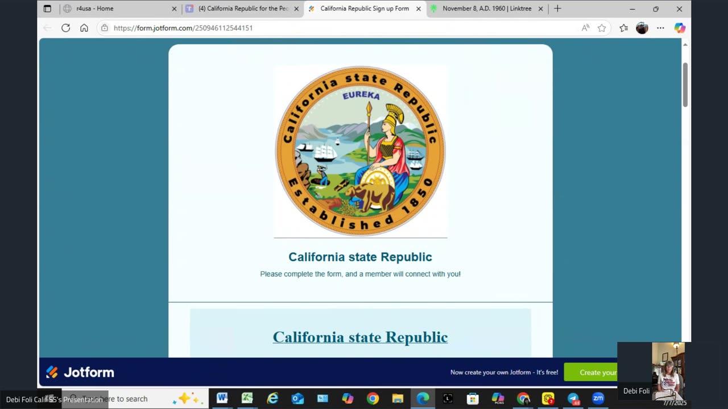Viewport: 728px width, 409px height.
Task: Launch Google Chrome from the taskbar
Action: pyautogui.click(x=373, y=399)
